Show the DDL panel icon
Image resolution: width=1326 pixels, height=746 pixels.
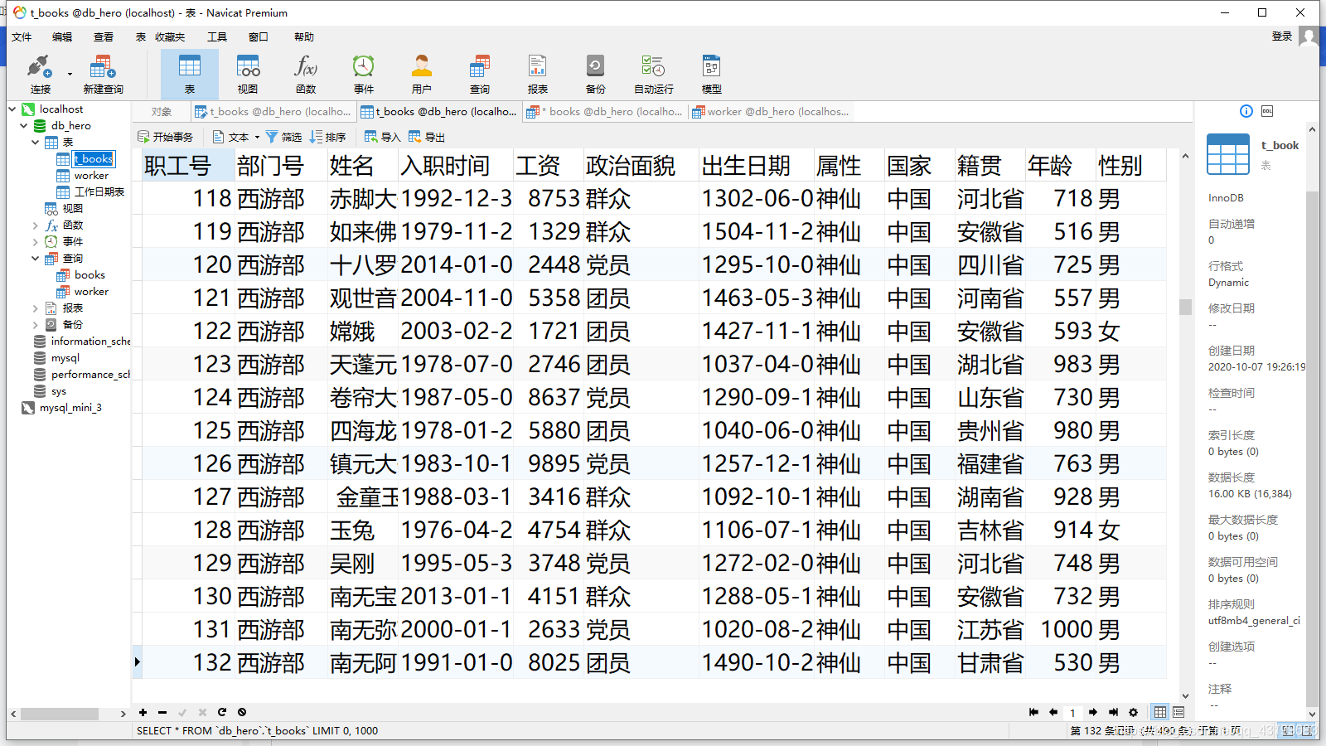click(x=1267, y=111)
